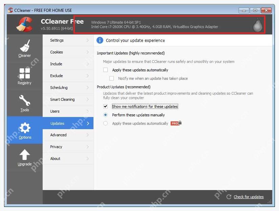Expand the Users chevron
The height and width of the screenshot is (211, 279).
pyautogui.click(x=88, y=111)
